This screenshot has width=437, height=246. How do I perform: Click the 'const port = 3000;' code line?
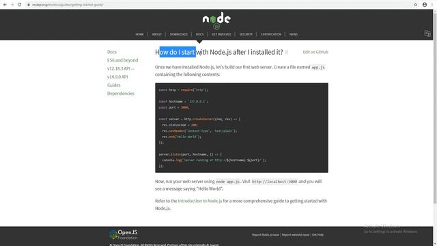coord(174,107)
